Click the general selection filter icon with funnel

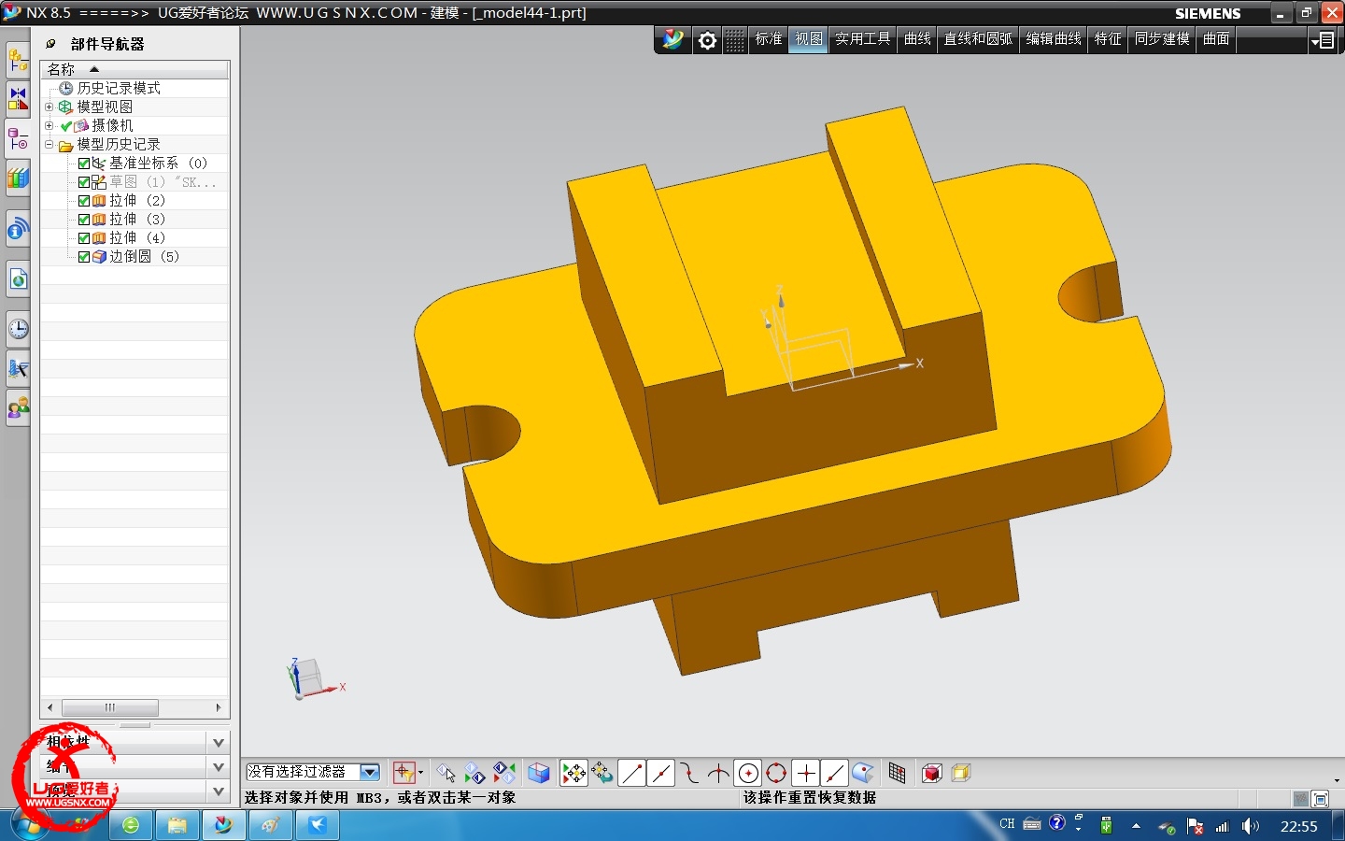point(403,773)
